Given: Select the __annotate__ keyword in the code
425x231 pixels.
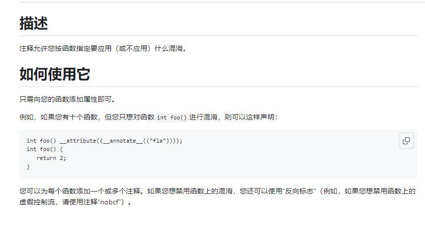Looking at the screenshot, I should pos(123,141).
